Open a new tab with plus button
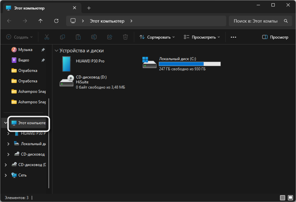 click(x=89, y=8)
